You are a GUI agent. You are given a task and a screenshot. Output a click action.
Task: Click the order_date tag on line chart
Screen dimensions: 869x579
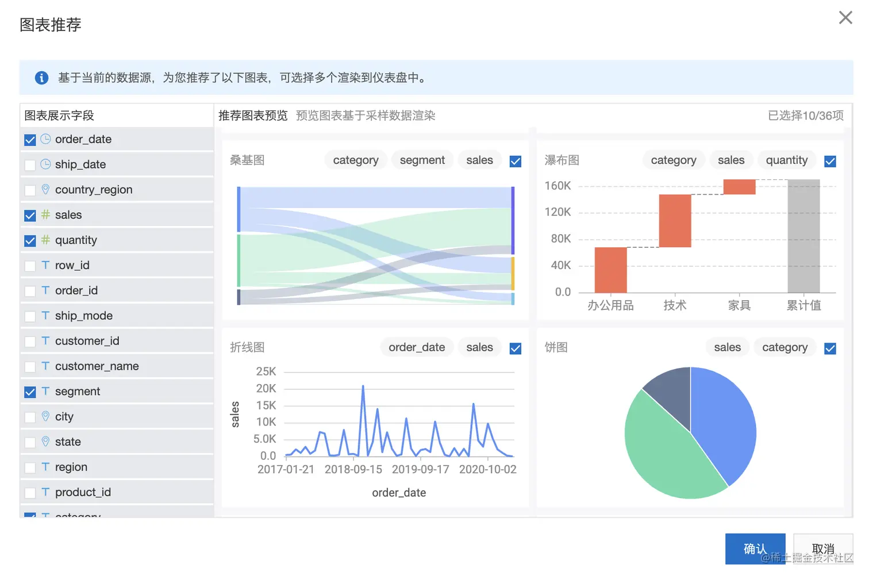[417, 347]
